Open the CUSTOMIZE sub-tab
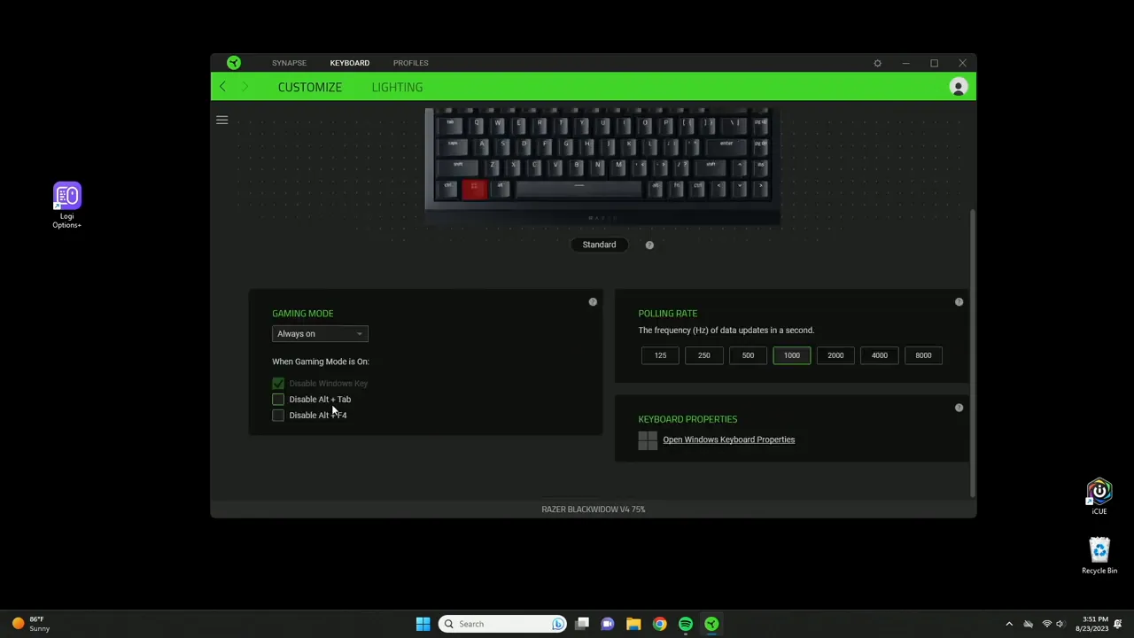The width and height of the screenshot is (1134, 638). pos(309,87)
